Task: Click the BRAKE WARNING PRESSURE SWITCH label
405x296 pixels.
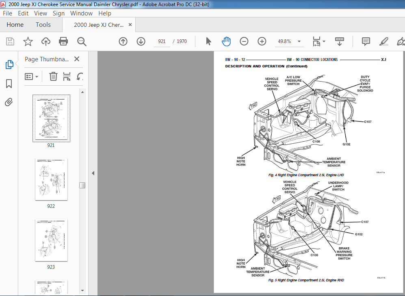Action: [344, 253]
